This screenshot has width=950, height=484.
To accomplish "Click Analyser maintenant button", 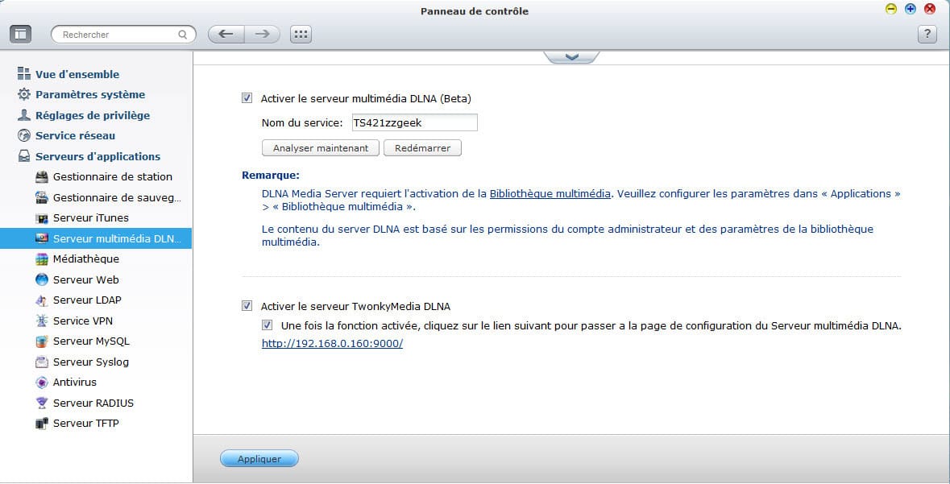I will coord(321,148).
